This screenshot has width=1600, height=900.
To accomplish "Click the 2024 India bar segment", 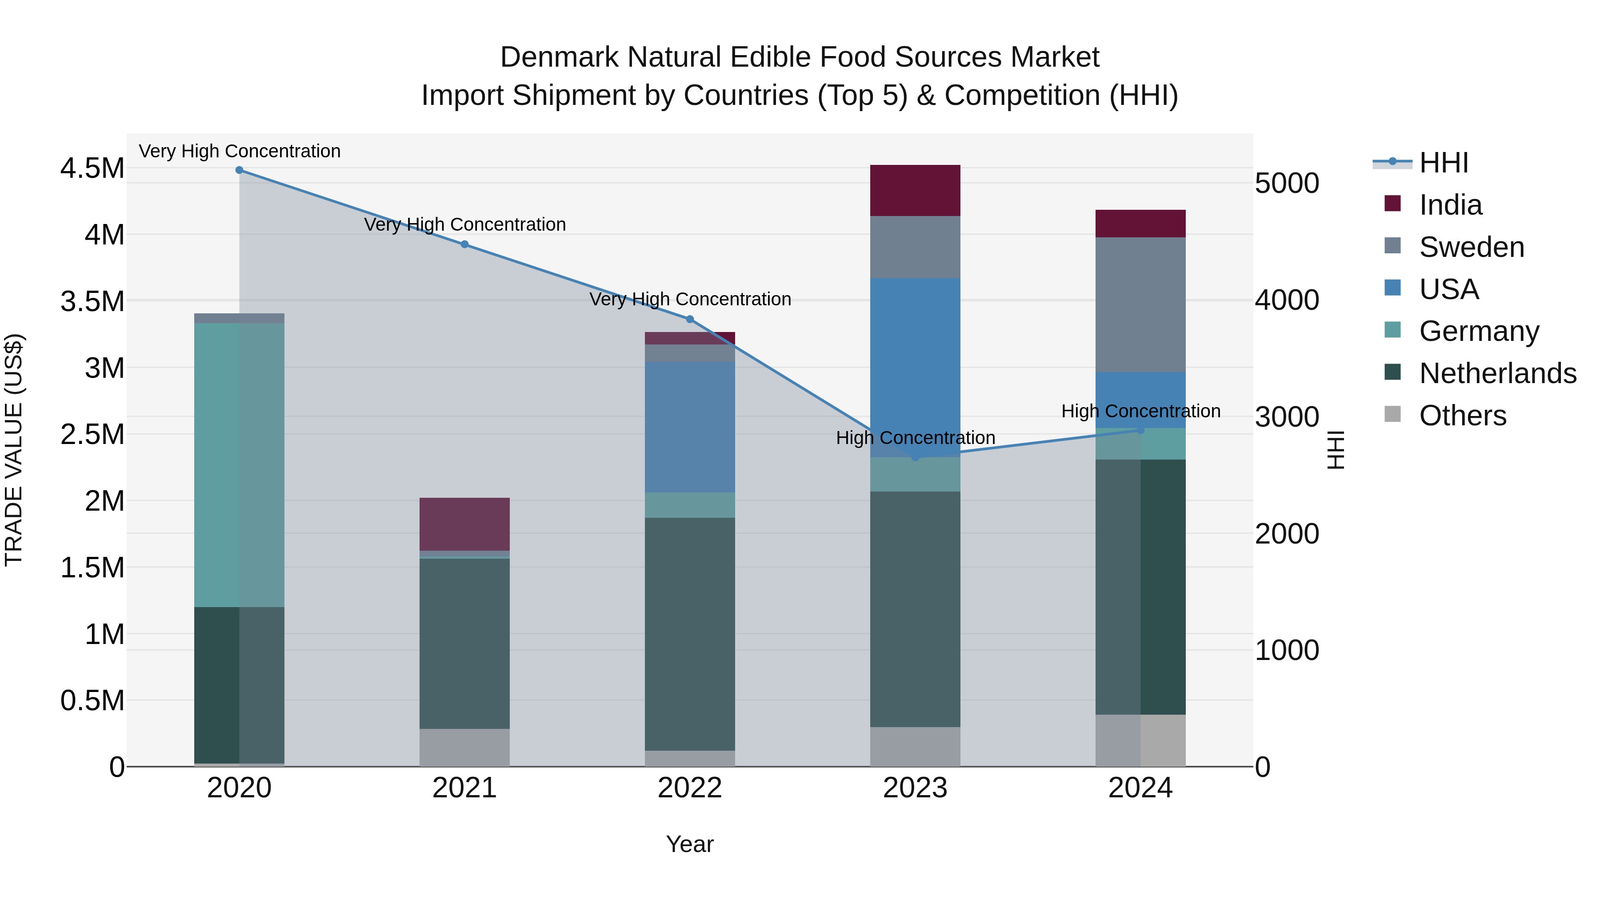I will (x=1140, y=224).
